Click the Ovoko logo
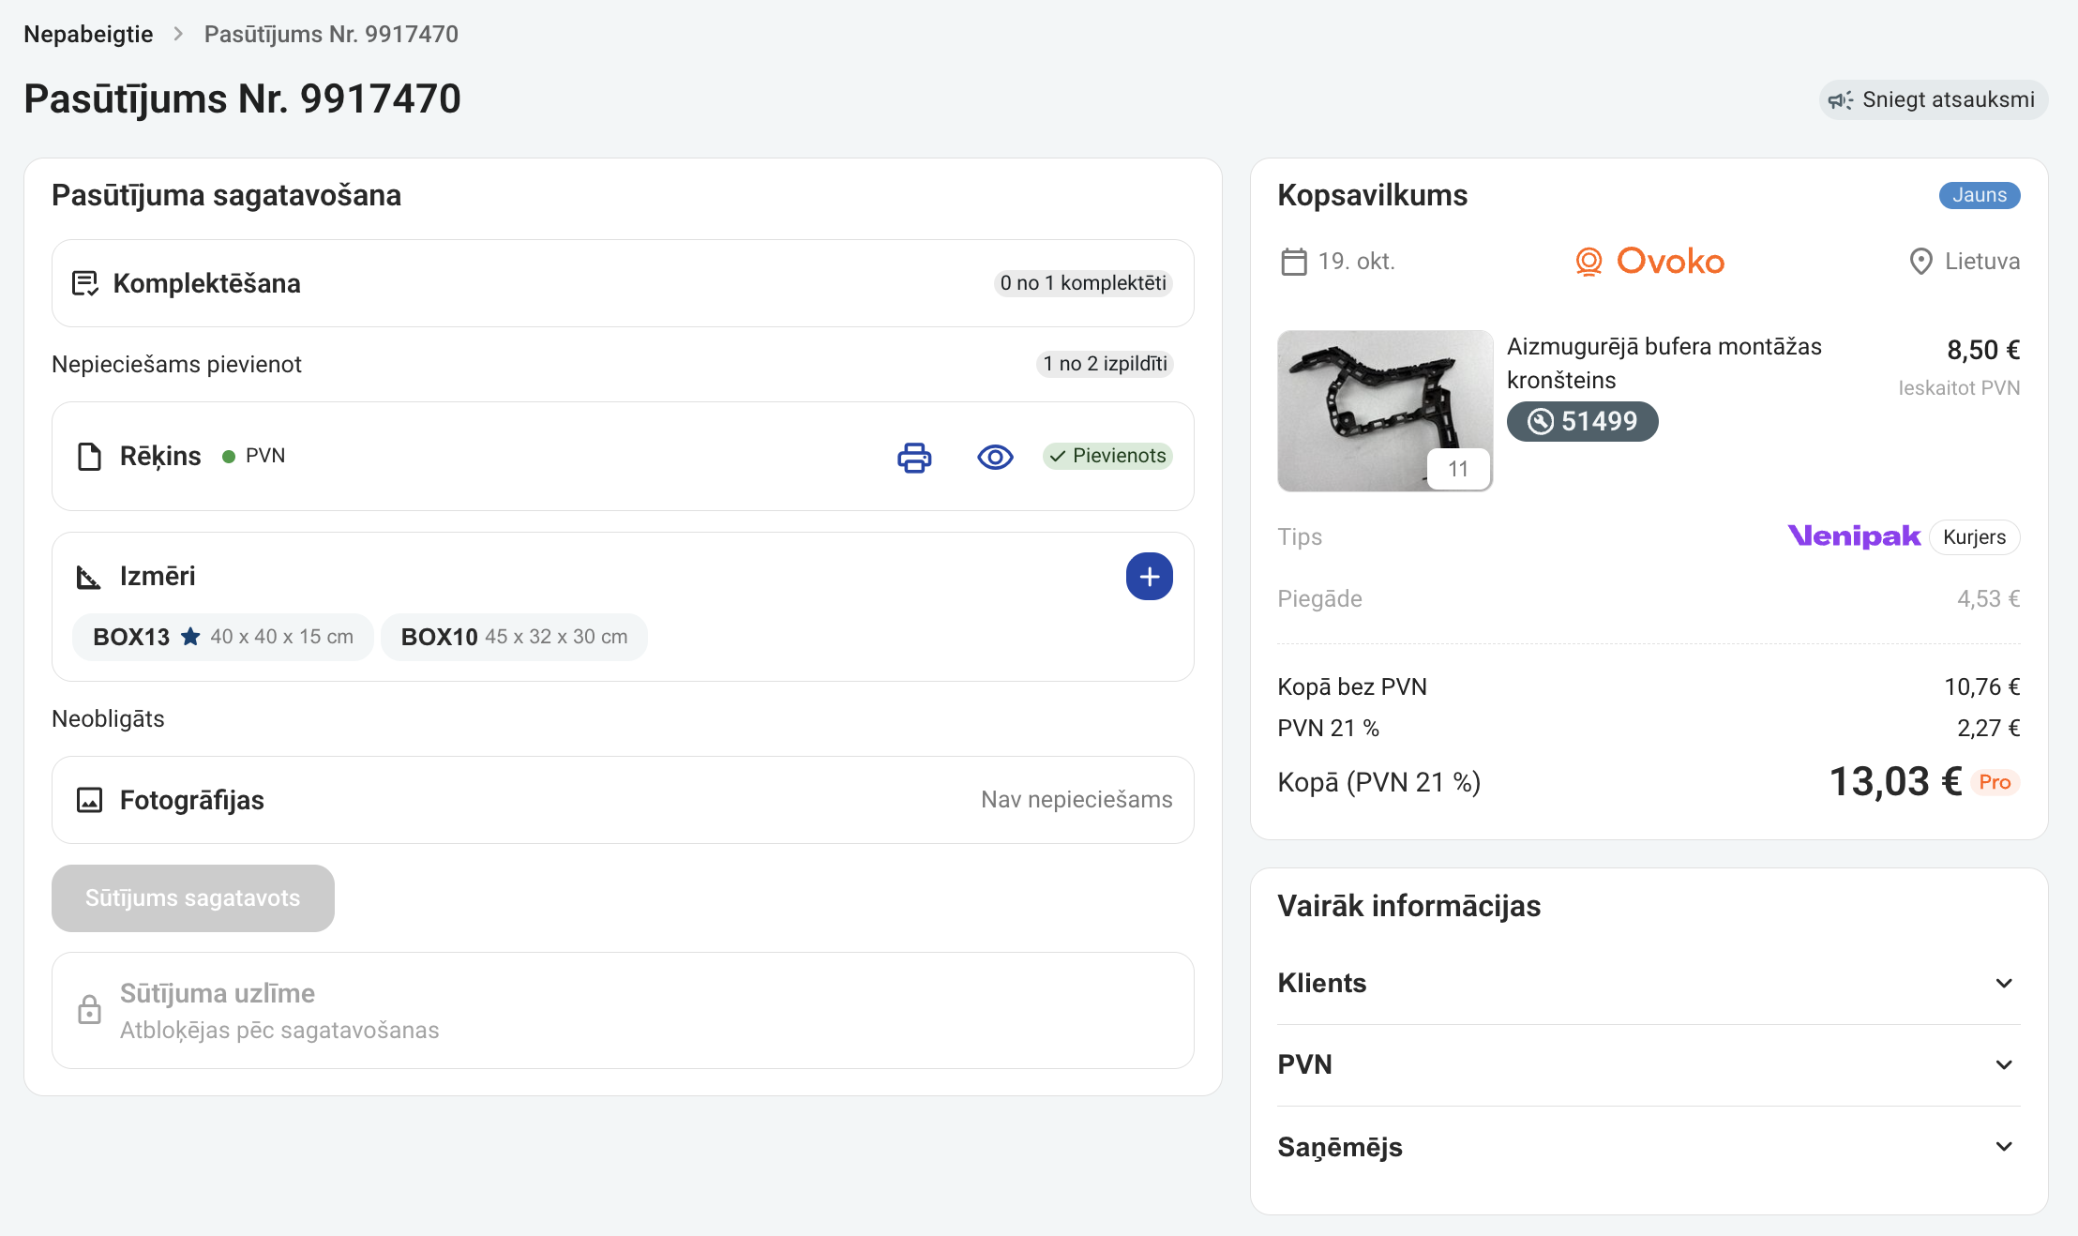This screenshot has width=2078, height=1236. 1649,262
